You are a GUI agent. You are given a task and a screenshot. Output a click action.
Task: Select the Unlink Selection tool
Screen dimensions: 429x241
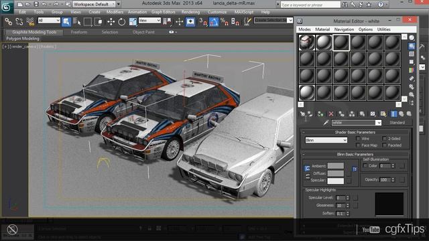[19, 21]
